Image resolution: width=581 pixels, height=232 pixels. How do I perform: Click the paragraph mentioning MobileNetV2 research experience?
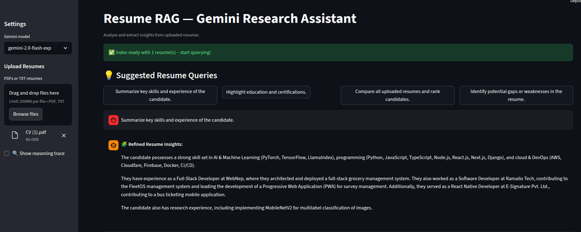pos(246,208)
